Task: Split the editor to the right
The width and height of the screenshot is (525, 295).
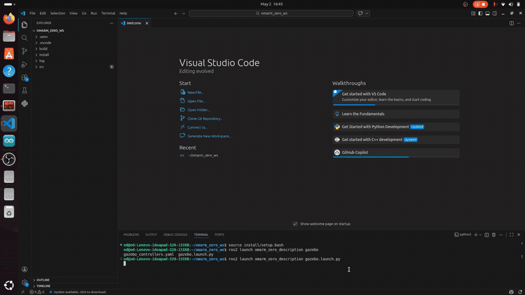Action: click(512, 23)
